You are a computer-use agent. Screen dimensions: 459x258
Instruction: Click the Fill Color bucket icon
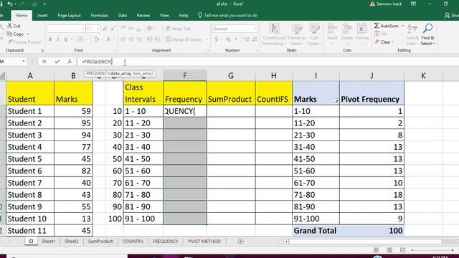[96, 39]
